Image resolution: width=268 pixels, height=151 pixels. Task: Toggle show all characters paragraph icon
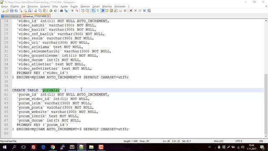pos(98,10)
